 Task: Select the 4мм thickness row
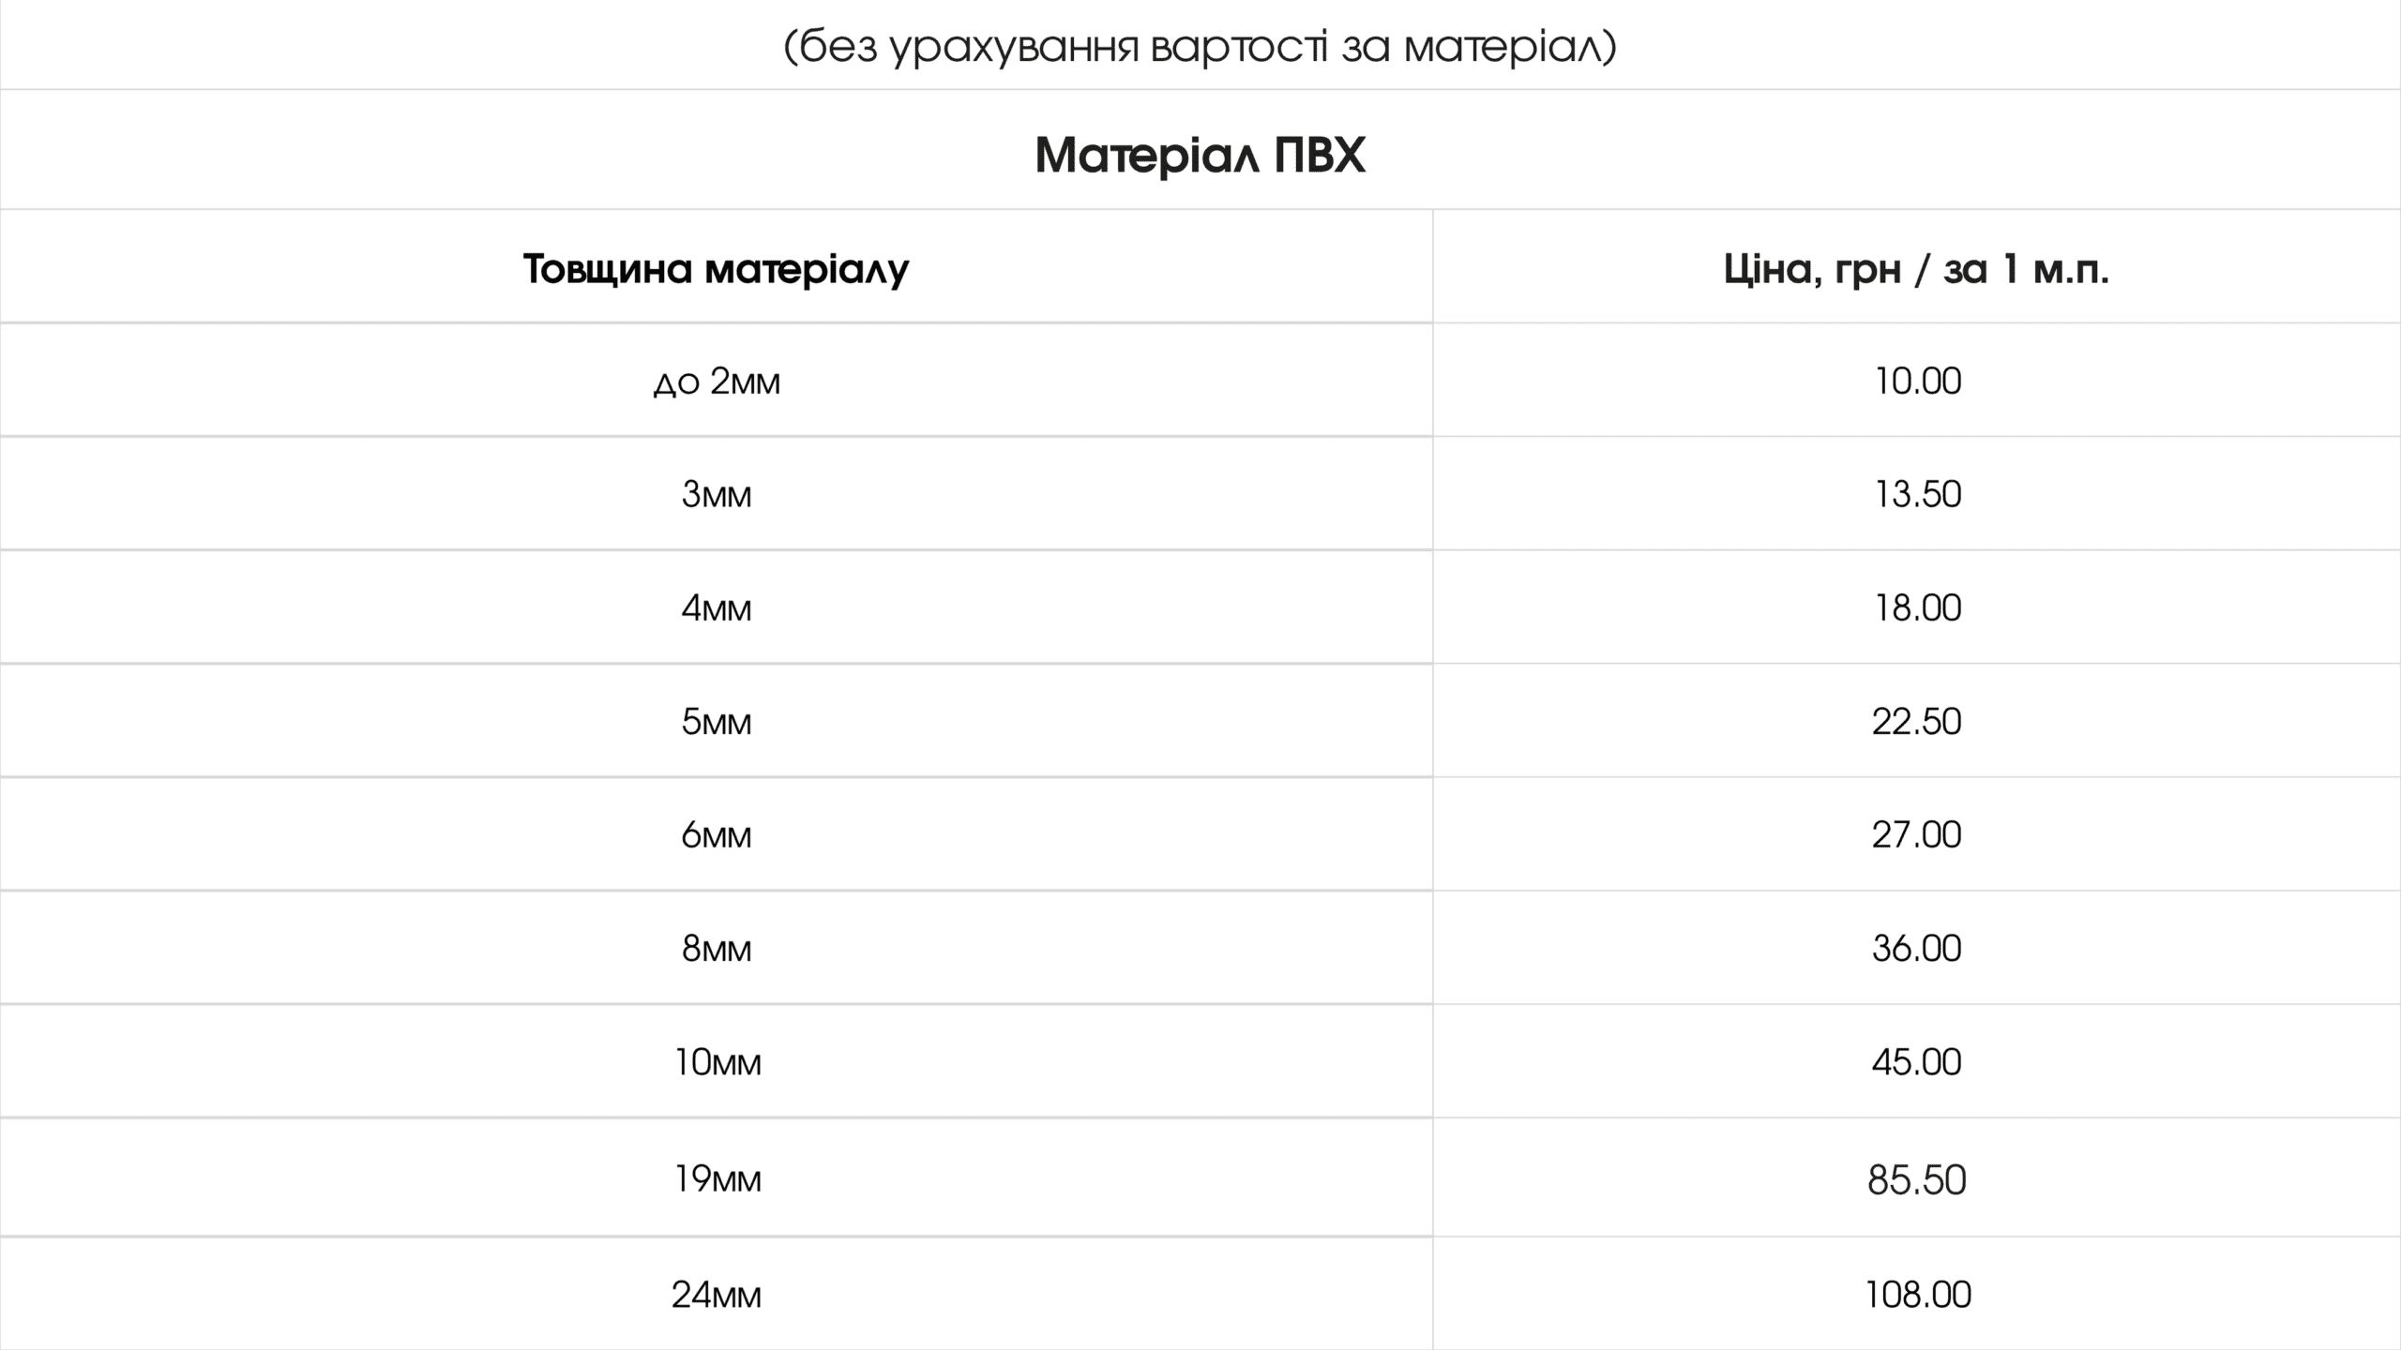[x=1200, y=607]
